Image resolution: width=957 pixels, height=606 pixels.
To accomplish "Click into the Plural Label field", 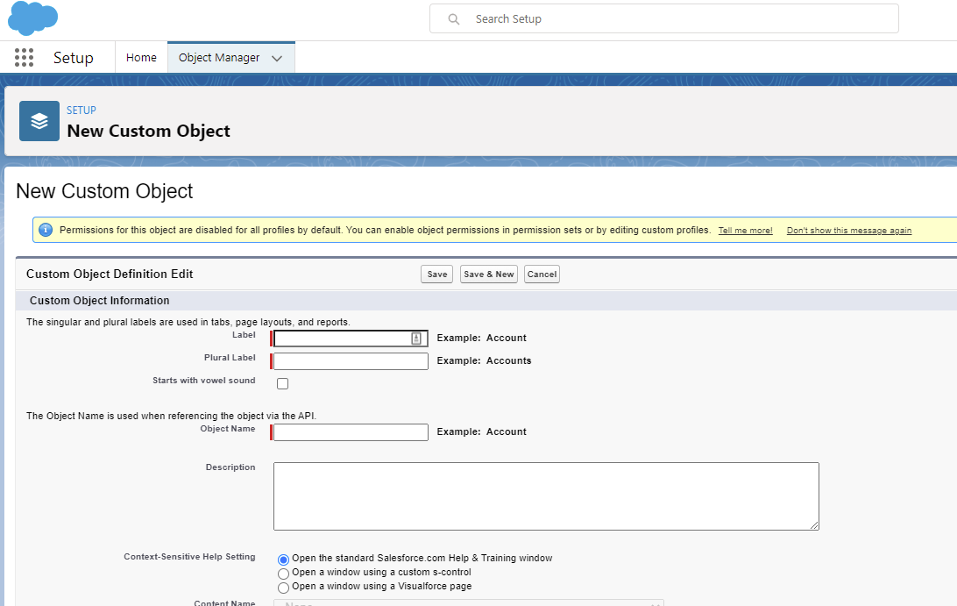I will [351, 361].
